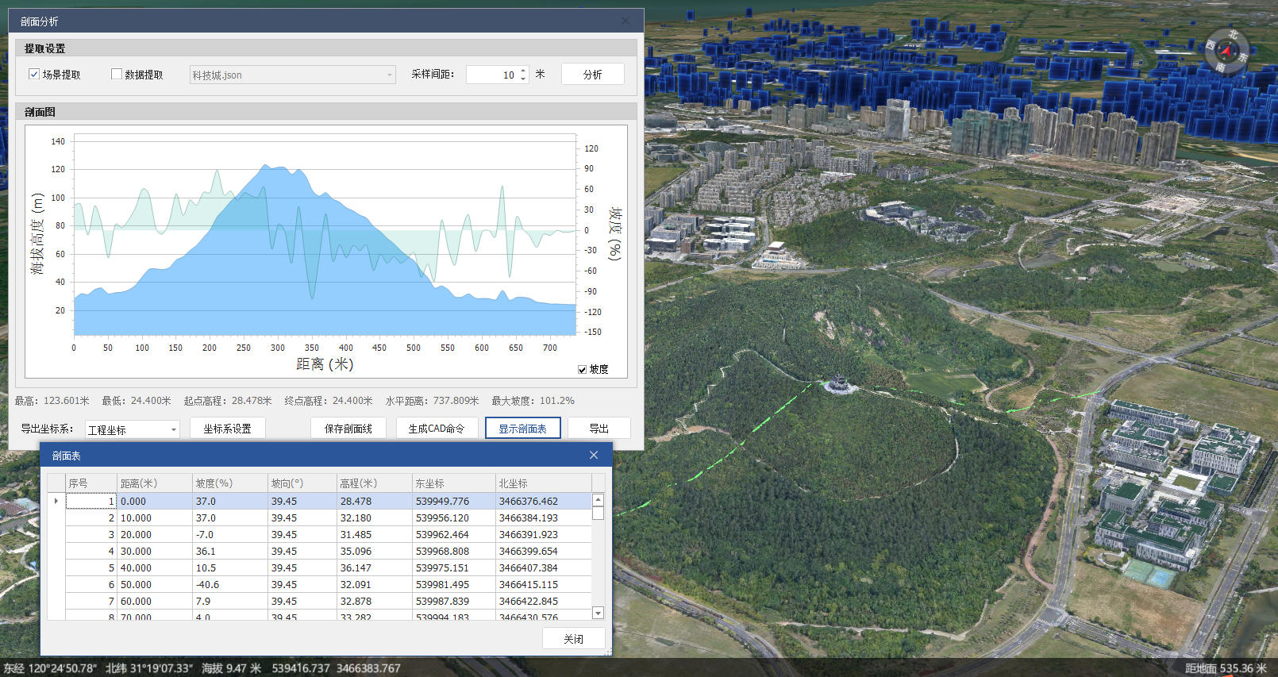Image resolution: width=1278 pixels, height=677 pixels.
Task: Select distance cell 30.000
Action: pos(155,551)
